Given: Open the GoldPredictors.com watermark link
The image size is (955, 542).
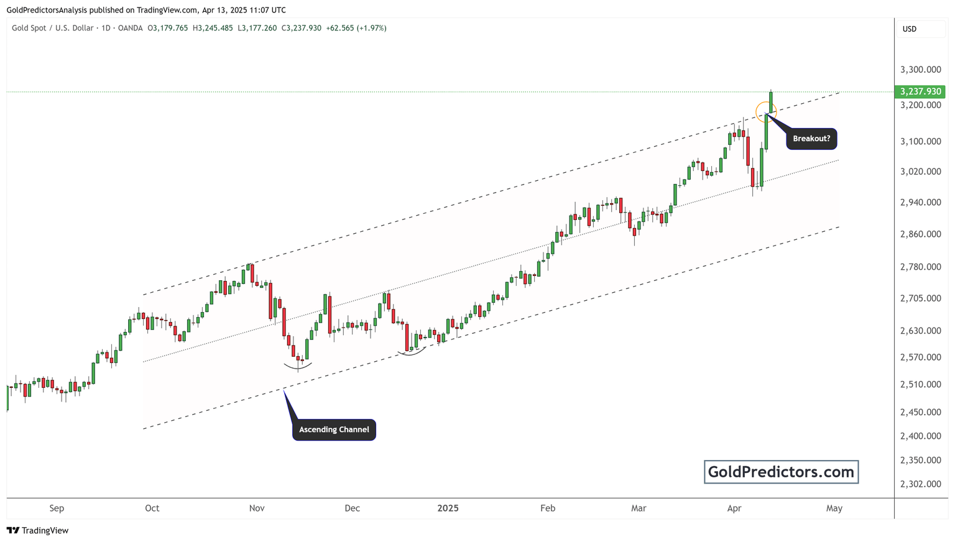Looking at the screenshot, I should tap(781, 472).
